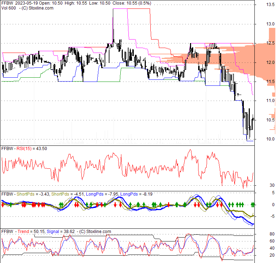Click the '(C) Stoxline.com' text in the Trend panel
The image size is (276, 263).
coord(95,232)
